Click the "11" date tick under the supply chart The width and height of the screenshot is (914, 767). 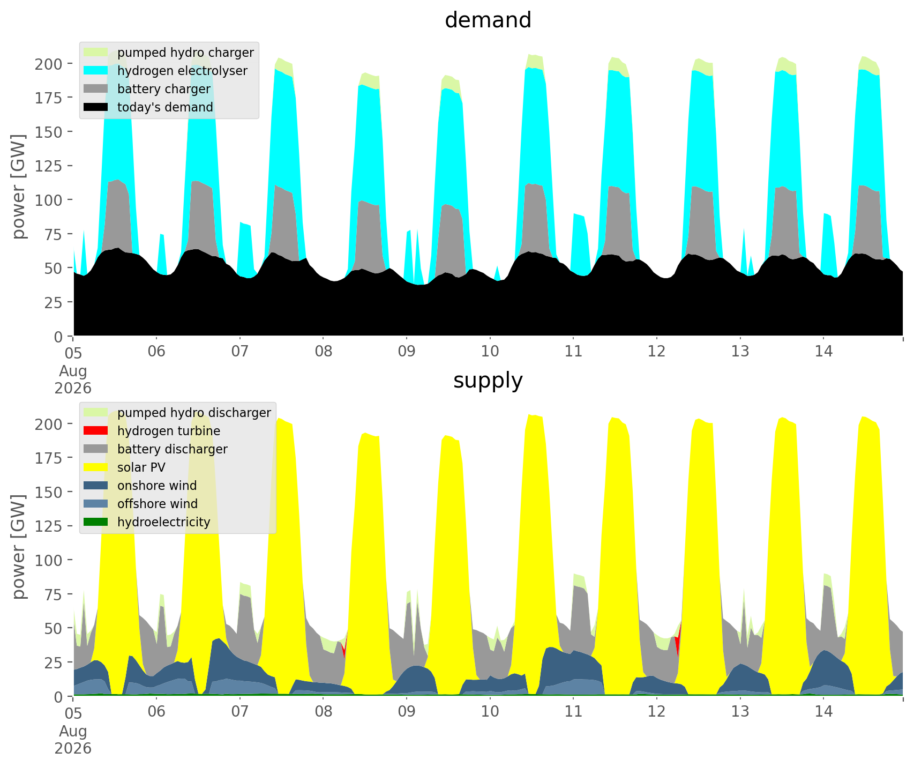pos(573,712)
